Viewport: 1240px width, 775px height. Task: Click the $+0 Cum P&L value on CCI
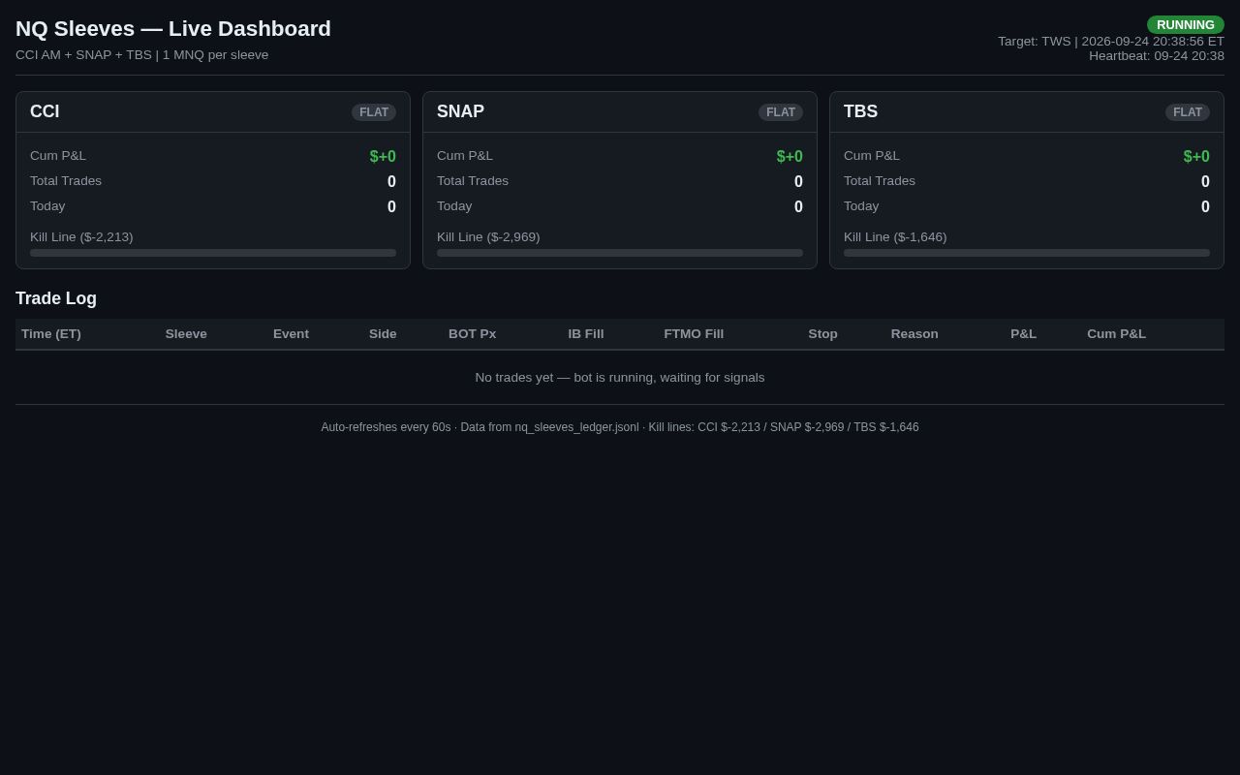[383, 157]
